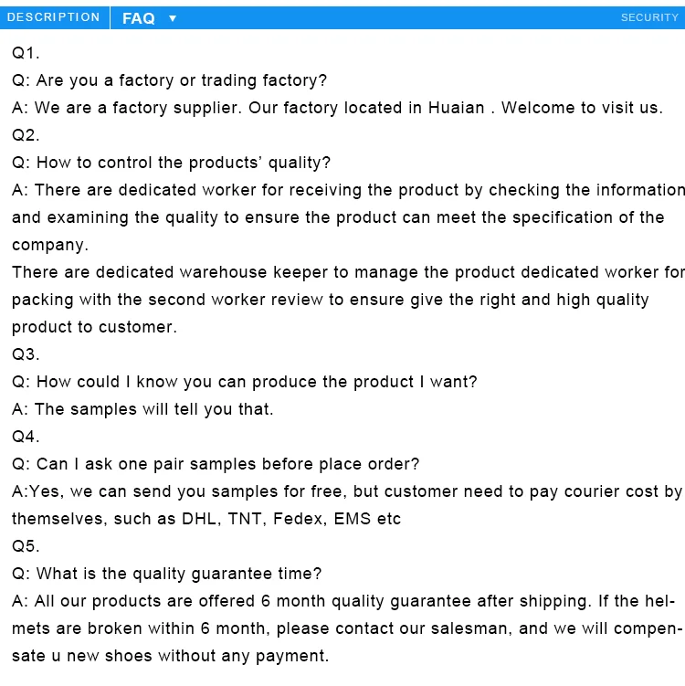The image size is (685, 686).
Task: Click the Huaian factory supplier answer
Action: 337,108
